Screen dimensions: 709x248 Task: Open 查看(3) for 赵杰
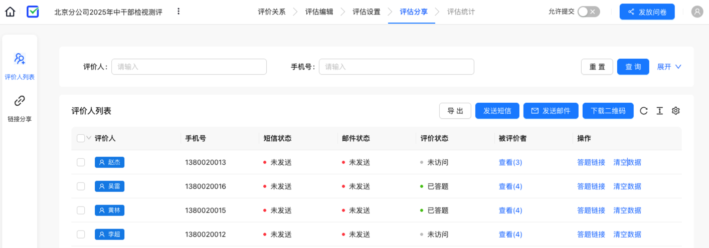pos(510,162)
